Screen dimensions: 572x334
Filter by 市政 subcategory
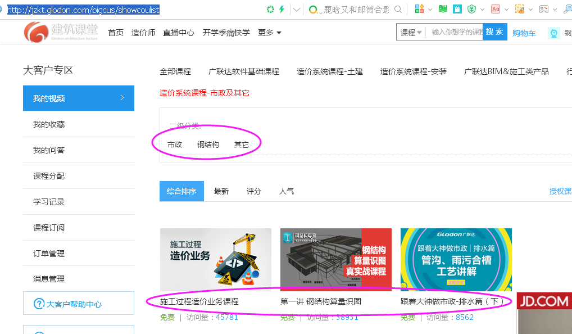coord(175,145)
